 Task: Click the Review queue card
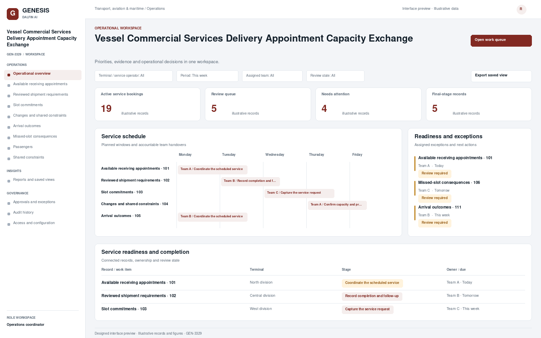[258, 104]
